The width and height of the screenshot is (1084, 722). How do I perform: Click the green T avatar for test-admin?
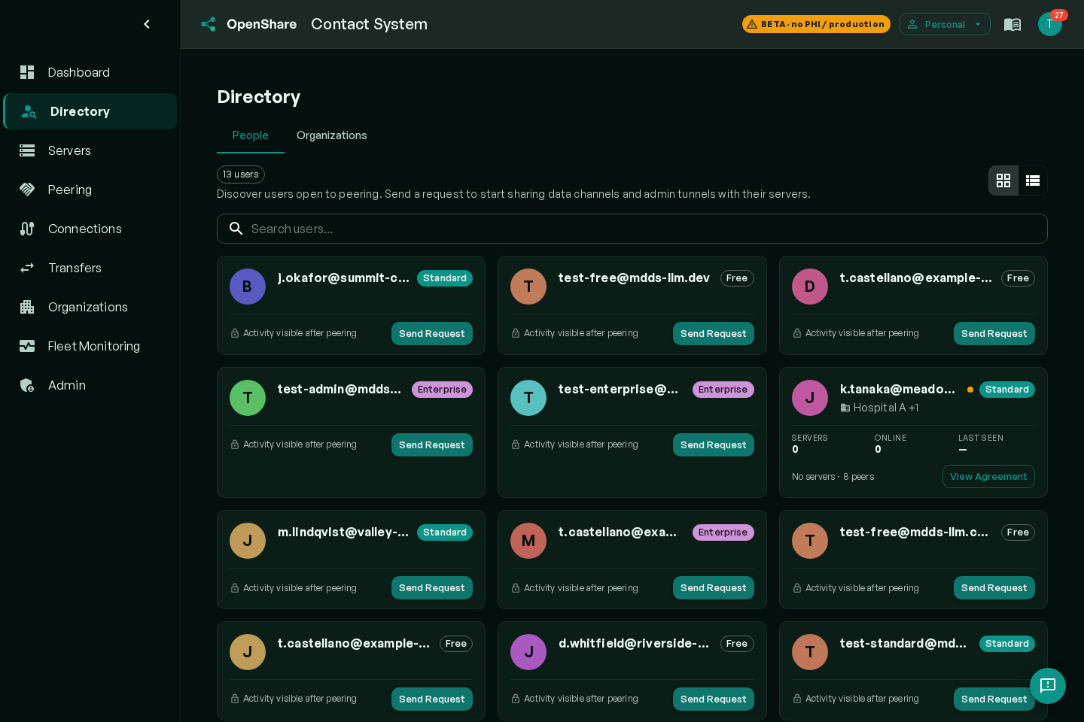[x=248, y=398]
